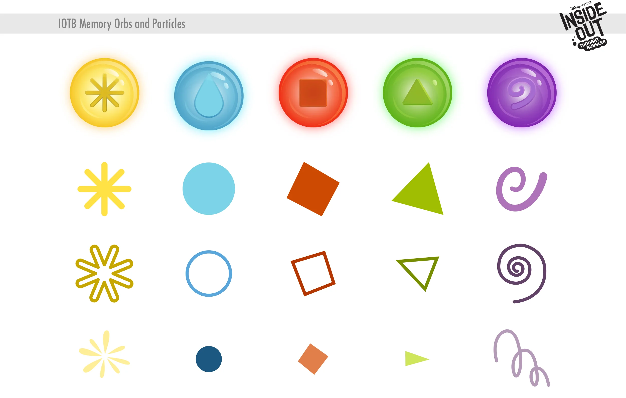The height and width of the screenshot is (398, 626).
Task: Click the red outlined square
Action: (x=313, y=274)
